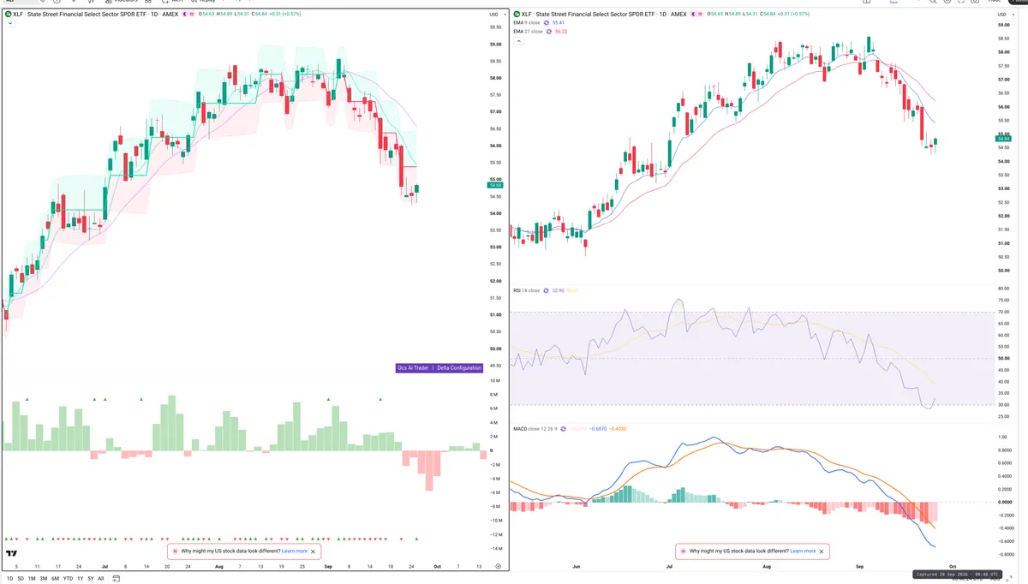Select the 1M date range

[x=33, y=579]
